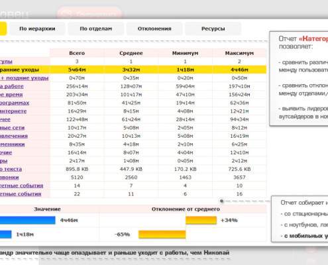The height and width of the screenshot is (265, 328).
Task: Switch to the «По иерархии» tab
Action: [37, 28]
